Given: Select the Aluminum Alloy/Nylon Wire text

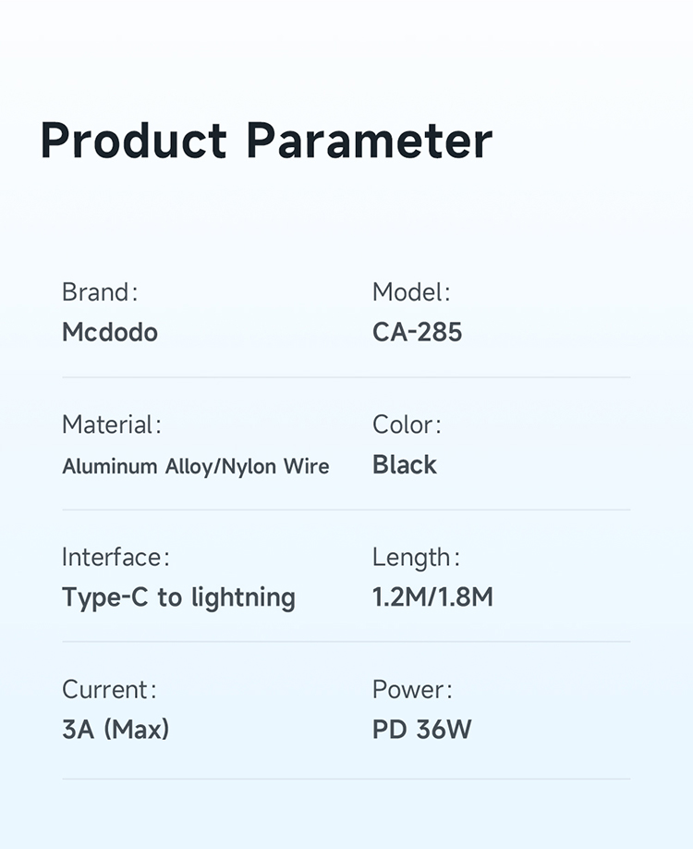Looking at the screenshot, I should pyautogui.click(x=196, y=466).
